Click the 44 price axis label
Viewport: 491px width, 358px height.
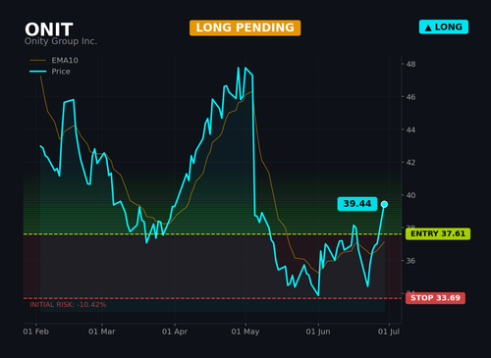coord(410,129)
